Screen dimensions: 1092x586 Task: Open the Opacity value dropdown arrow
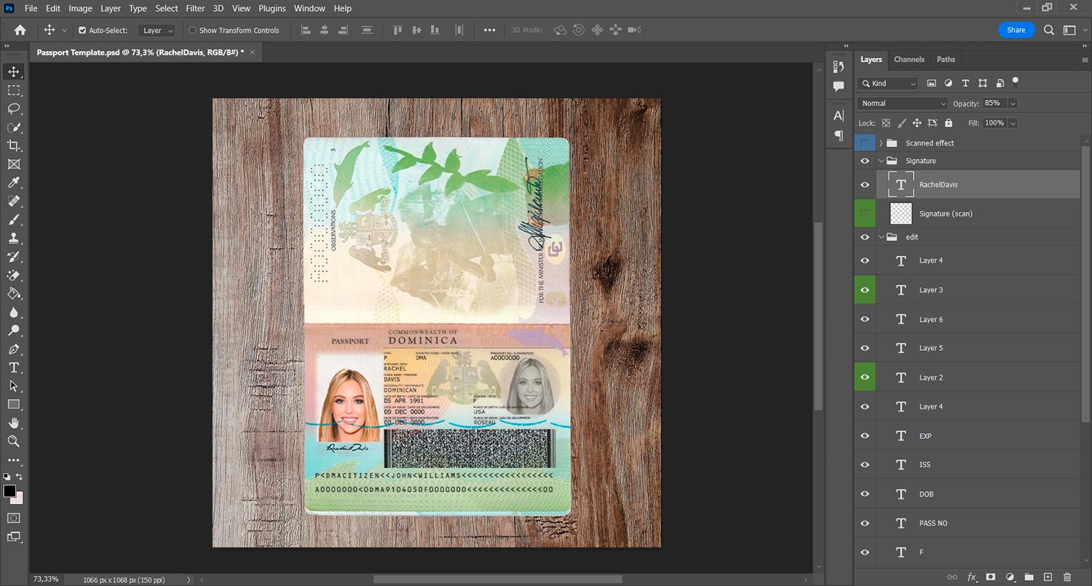click(x=1013, y=103)
